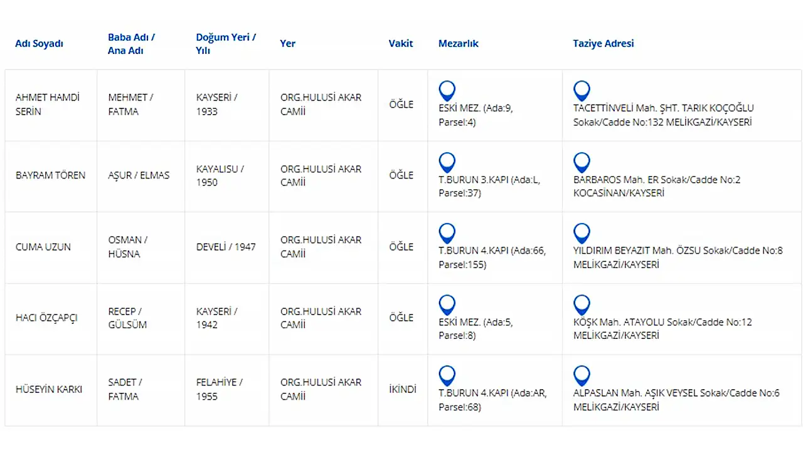
Task: Click the Taziye Adresi column header
Action: pyautogui.click(x=604, y=44)
